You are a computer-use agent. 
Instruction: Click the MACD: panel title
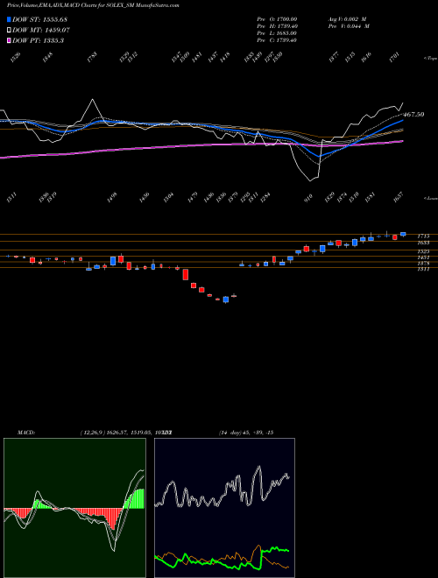click(26, 433)
